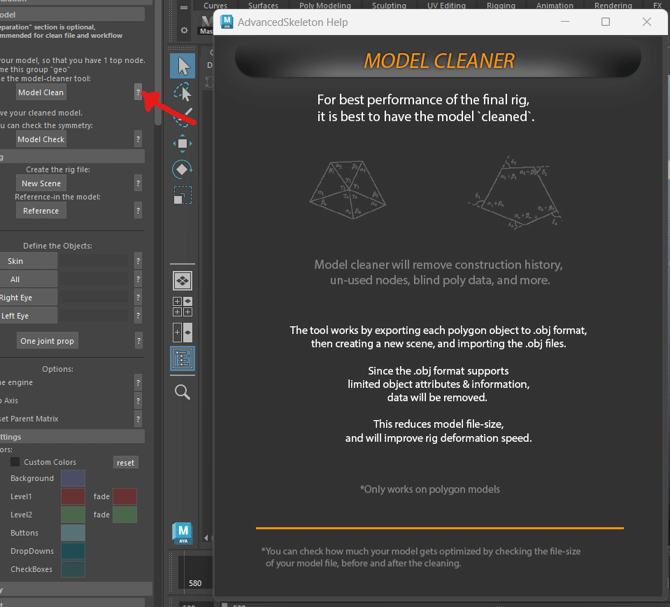Open help question mark beside One joint prop
The width and height of the screenshot is (670, 607).
point(139,341)
